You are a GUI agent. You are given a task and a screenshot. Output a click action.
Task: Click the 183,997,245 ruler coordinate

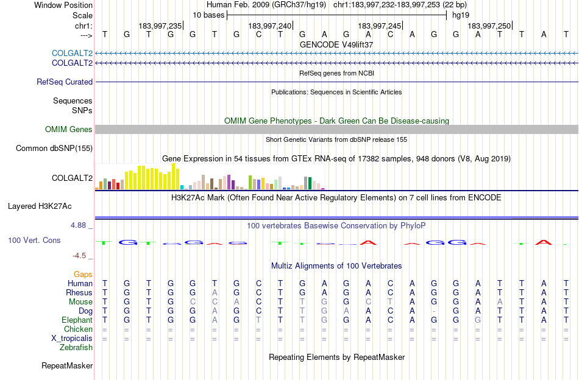click(380, 26)
